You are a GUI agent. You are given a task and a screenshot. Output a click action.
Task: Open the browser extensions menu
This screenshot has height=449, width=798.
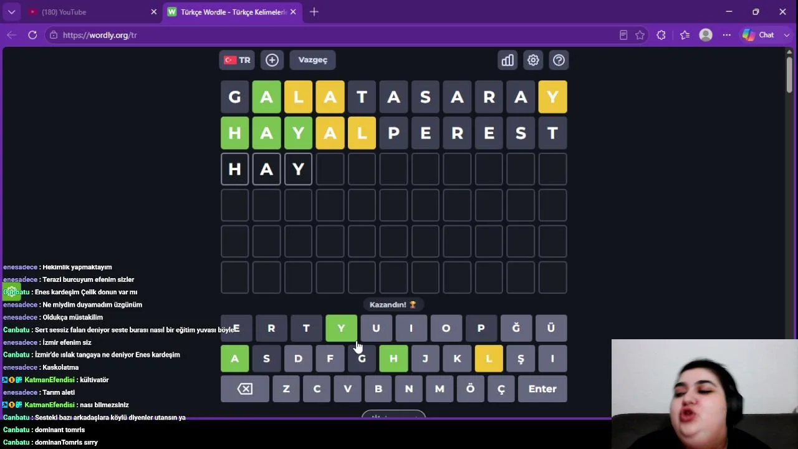(661, 35)
